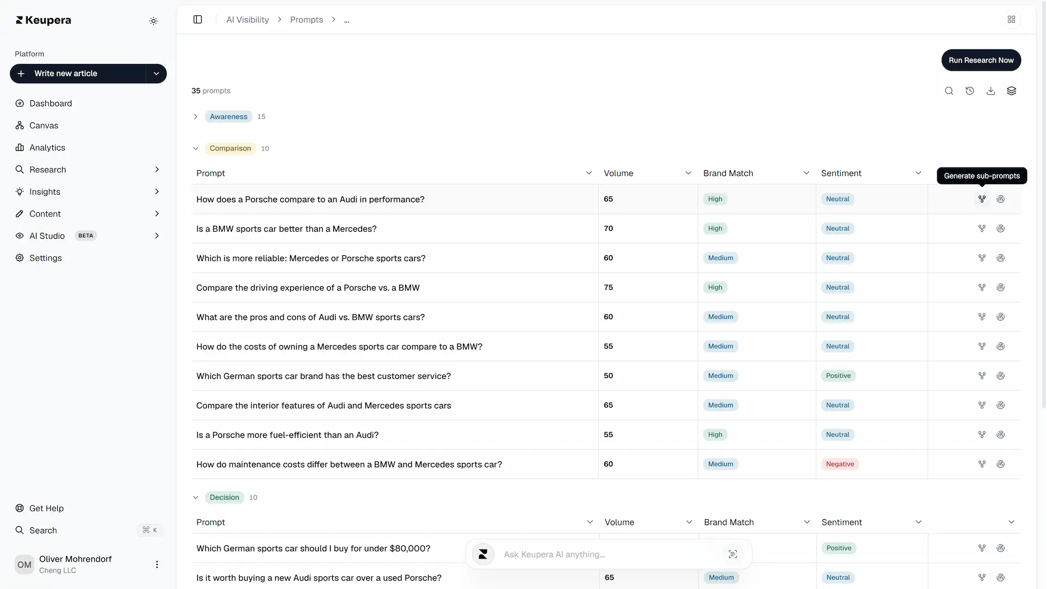Collapse the Comparison prompt group
Viewport: 1047px width, 589px height.
[196, 148]
